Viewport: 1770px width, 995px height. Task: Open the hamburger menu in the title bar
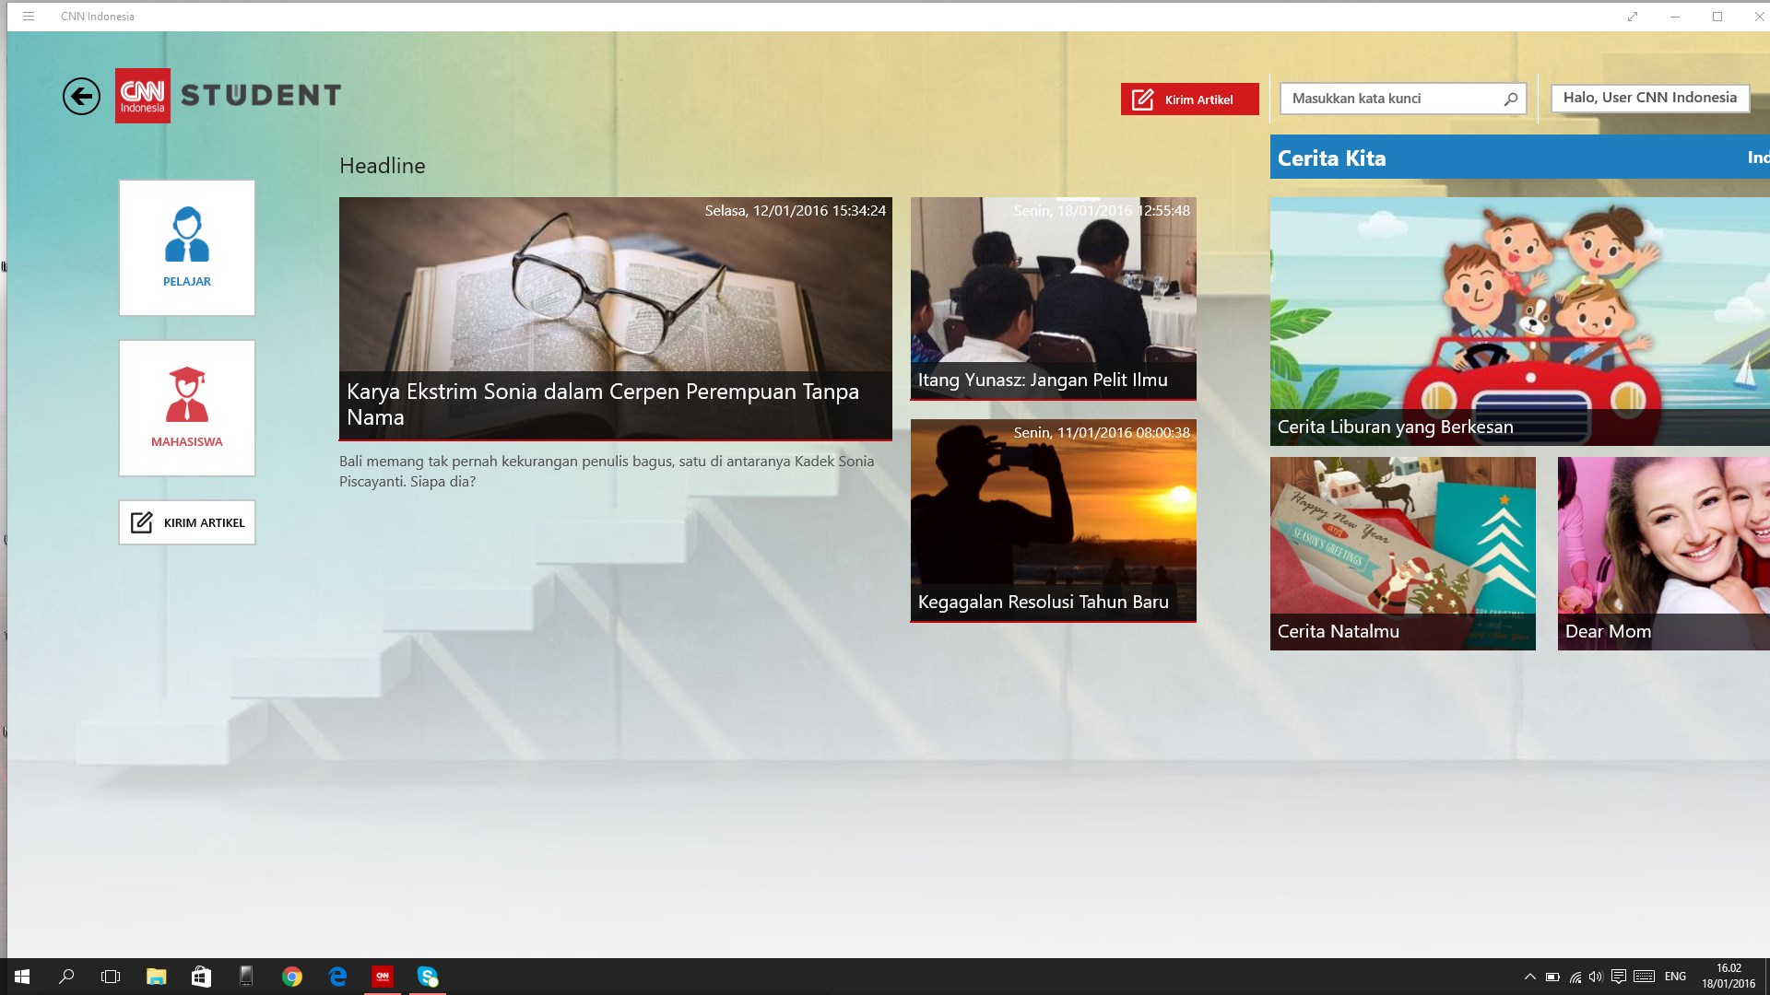29,16
